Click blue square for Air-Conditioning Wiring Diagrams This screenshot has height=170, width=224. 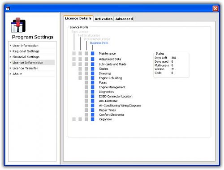[93, 106]
